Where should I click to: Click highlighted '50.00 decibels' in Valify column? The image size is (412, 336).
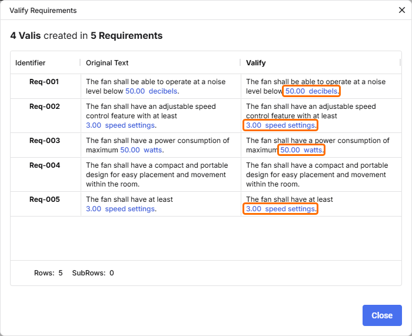311,91
